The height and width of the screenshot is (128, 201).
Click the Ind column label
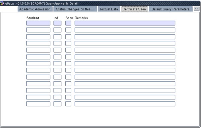(x=56, y=18)
